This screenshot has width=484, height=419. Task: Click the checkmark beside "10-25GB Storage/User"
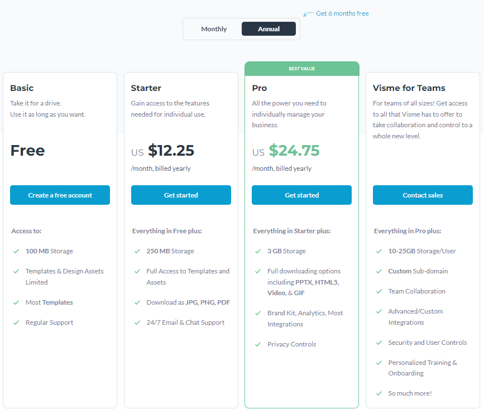pos(379,251)
